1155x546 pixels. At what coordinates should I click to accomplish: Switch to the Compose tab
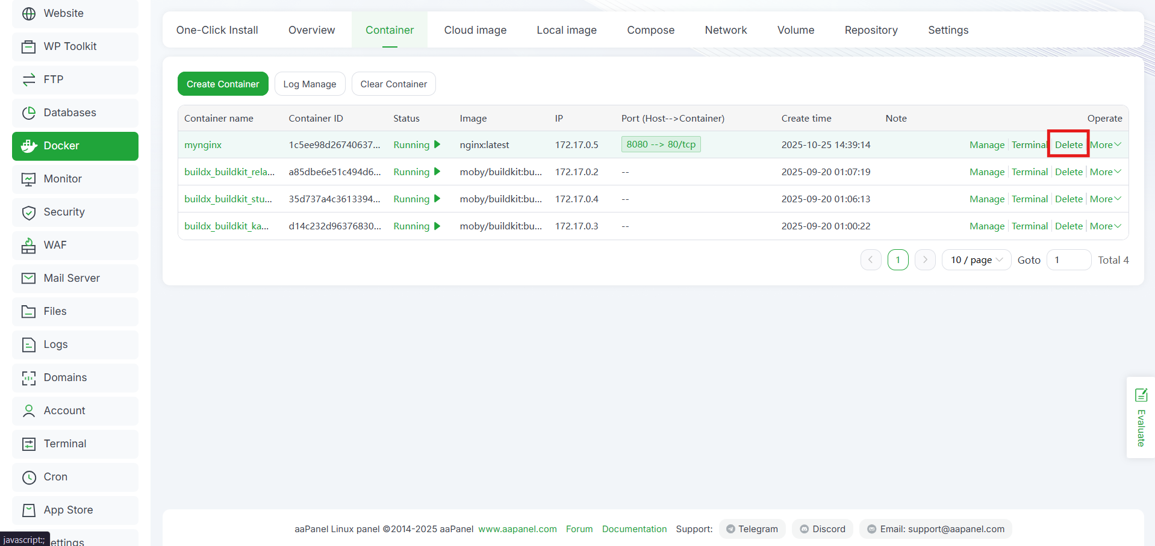[650, 30]
